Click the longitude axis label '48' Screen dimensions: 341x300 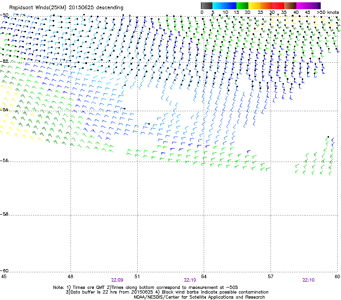71,276
